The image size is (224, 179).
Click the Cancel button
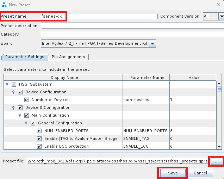click(200, 173)
